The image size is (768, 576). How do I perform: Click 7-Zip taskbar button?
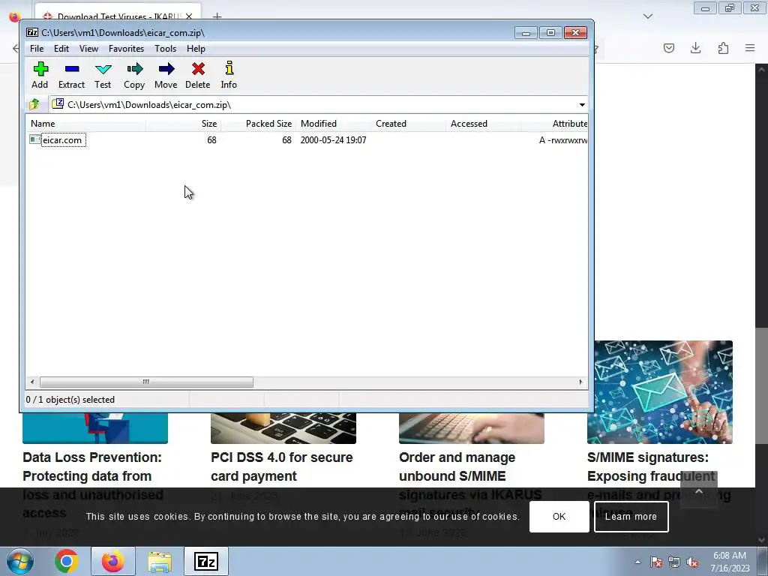206,561
